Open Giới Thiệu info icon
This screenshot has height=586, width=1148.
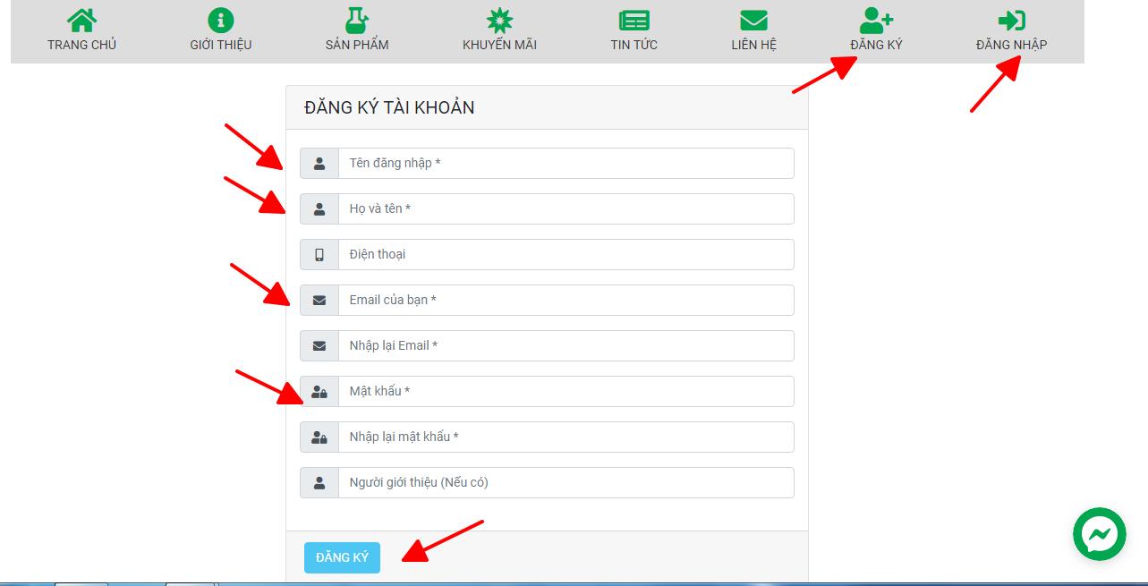pyautogui.click(x=220, y=20)
